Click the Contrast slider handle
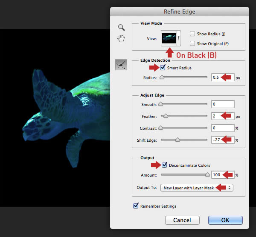 (x=161, y=128)
